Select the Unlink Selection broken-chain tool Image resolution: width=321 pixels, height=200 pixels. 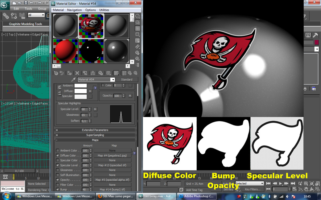14,16
